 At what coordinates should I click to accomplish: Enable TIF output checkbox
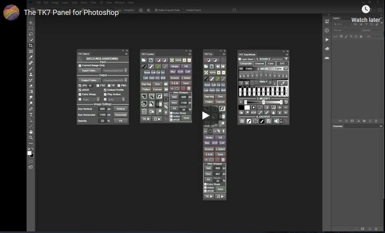(109, 85)
